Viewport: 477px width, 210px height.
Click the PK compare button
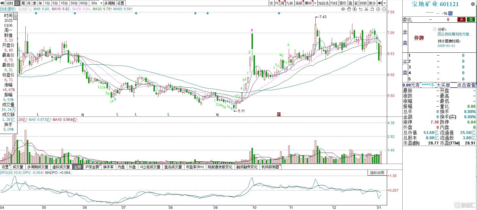[x=277, y=3]
